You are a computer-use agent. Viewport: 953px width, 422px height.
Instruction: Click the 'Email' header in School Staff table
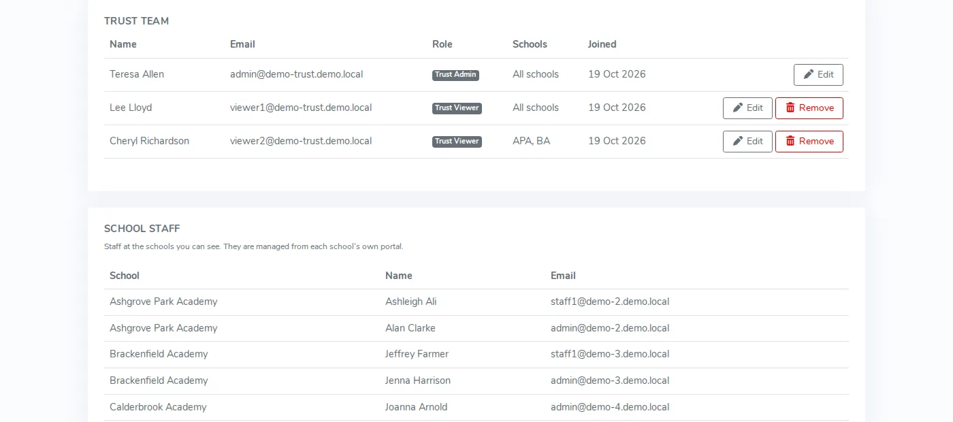pyautogui.click(x=563, y=276)
